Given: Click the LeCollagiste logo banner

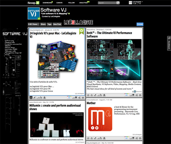Looking at the screenshot, I should coord(78,22).
